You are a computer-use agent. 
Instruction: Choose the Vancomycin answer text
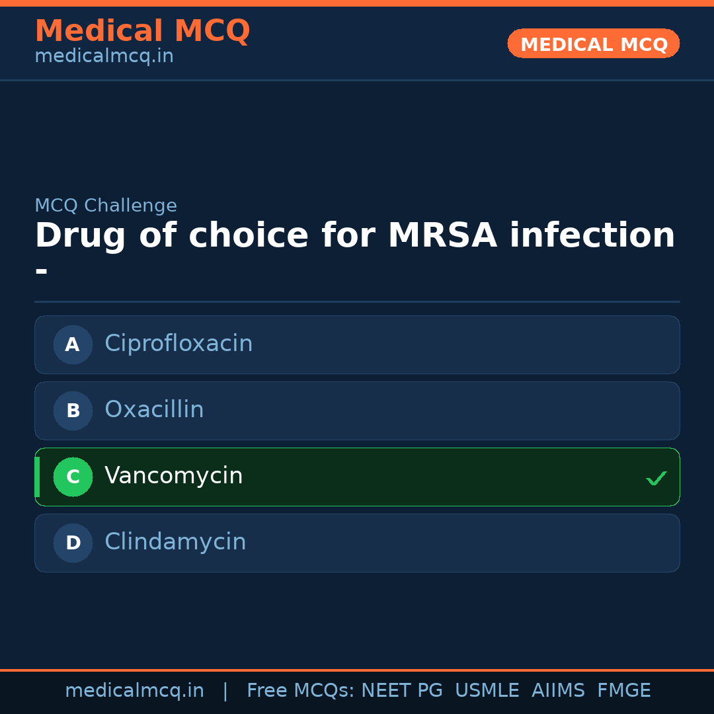tap(174, 476)
